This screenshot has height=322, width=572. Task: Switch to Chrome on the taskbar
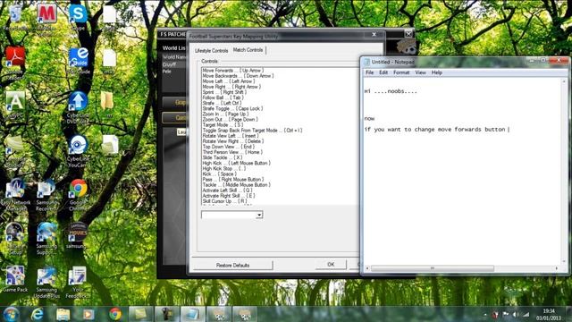coord(115,314)
